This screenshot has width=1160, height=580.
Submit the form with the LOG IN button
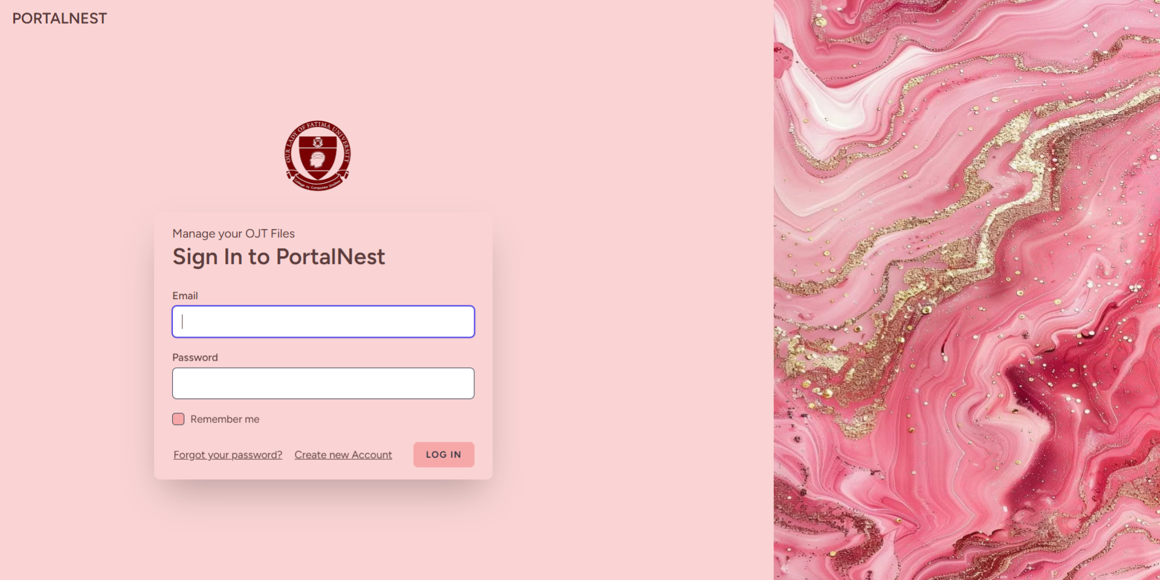click(x=443, y=454)
